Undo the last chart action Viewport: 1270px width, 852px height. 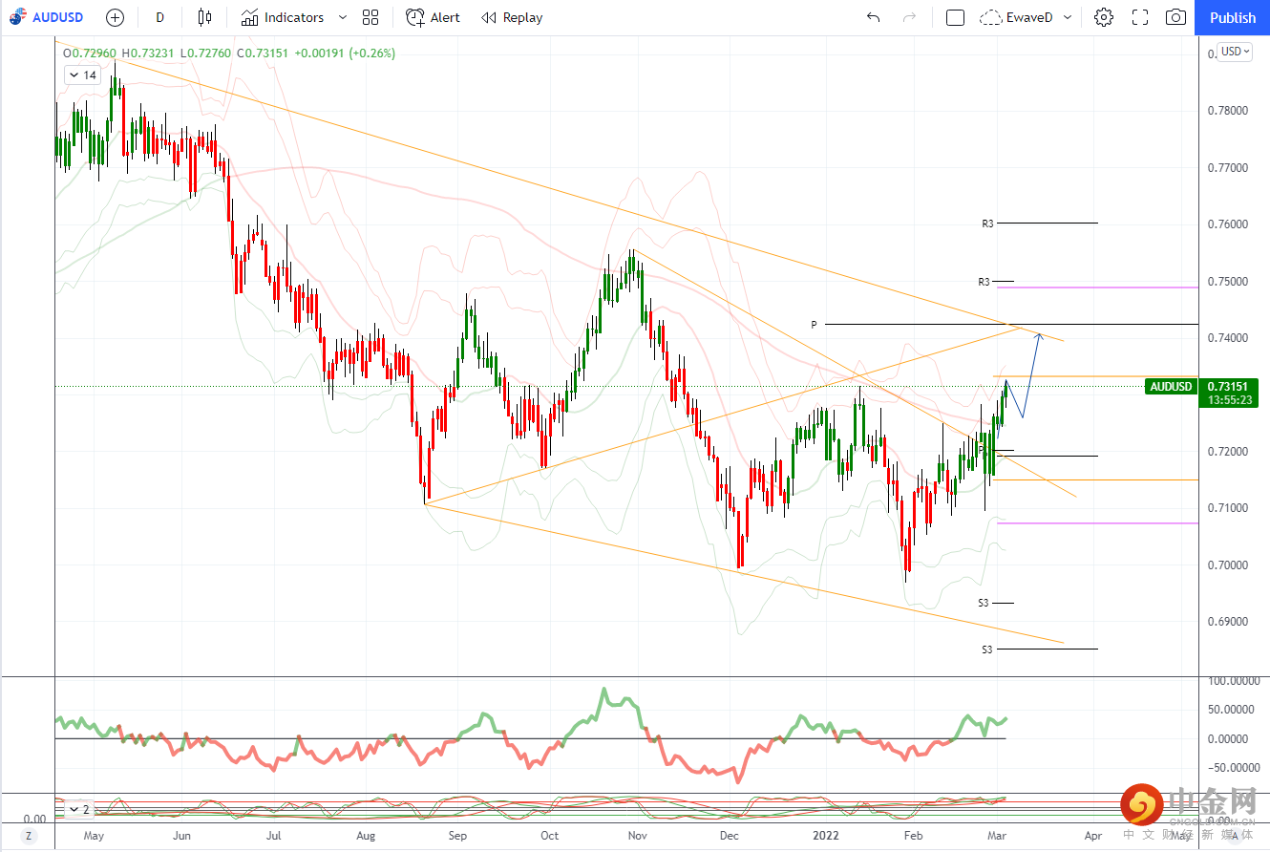coord(874,17)
